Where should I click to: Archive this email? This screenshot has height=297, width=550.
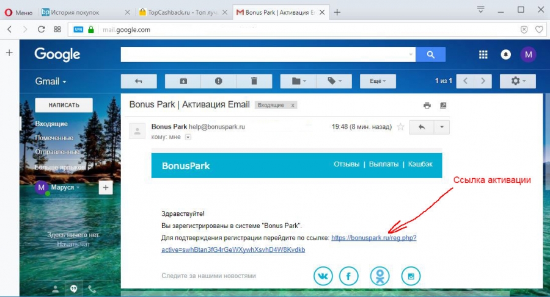pyautogui.click(x=183, y=81)
